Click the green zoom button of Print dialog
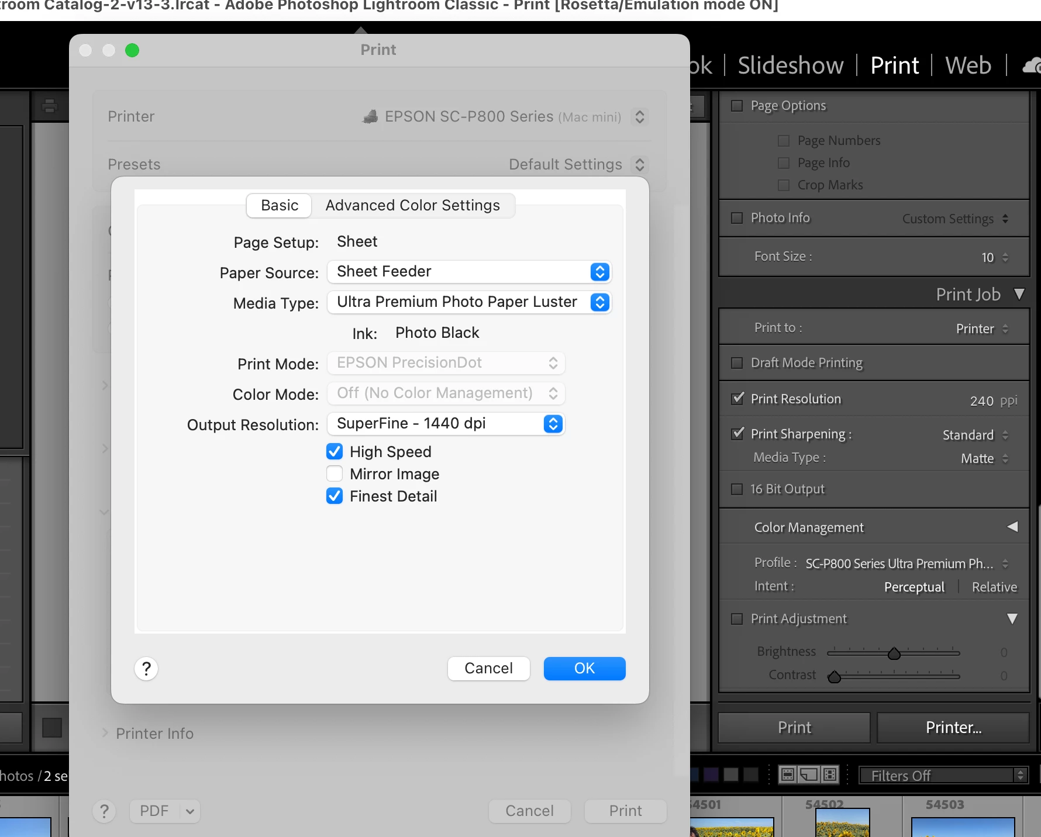The width and height of the screenshot is (1041, 837). pos(132,50)
